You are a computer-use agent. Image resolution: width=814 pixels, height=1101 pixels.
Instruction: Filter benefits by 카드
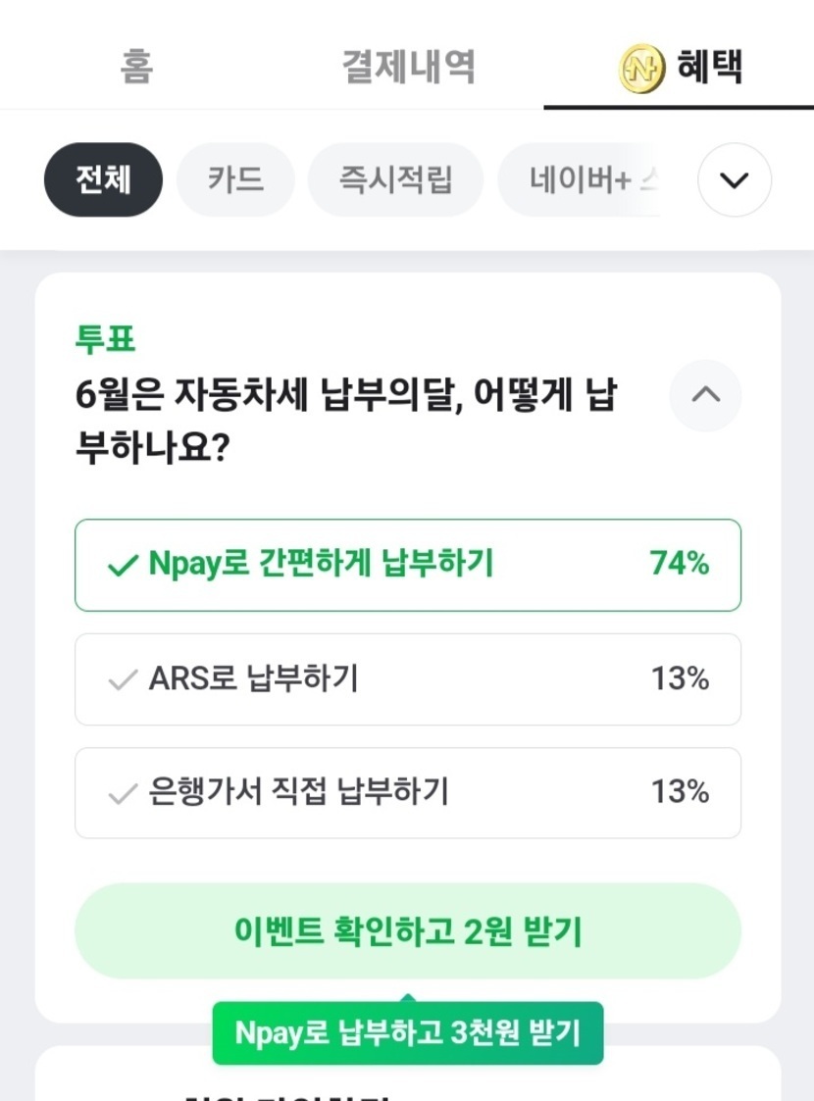(235, 179)
